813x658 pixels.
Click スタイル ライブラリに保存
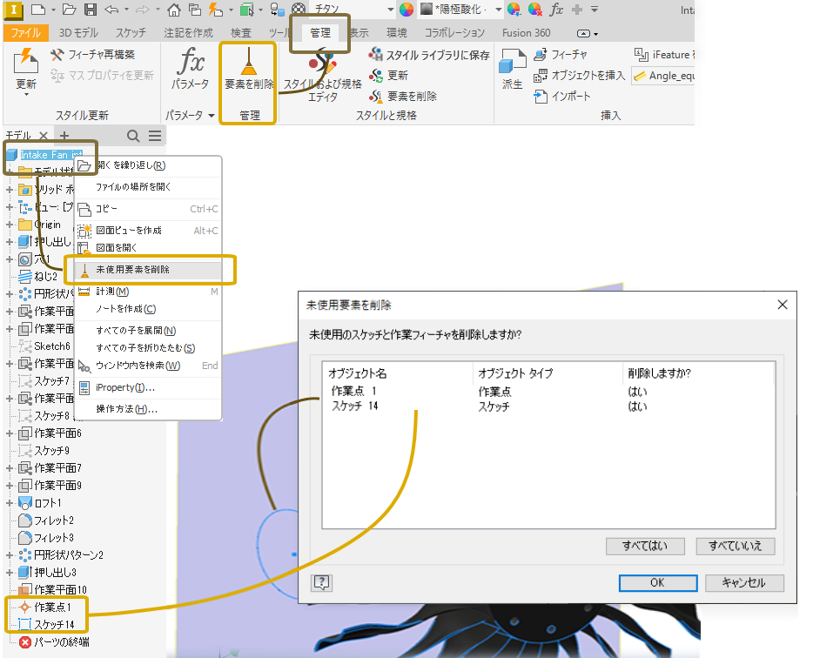coord(429,55)
